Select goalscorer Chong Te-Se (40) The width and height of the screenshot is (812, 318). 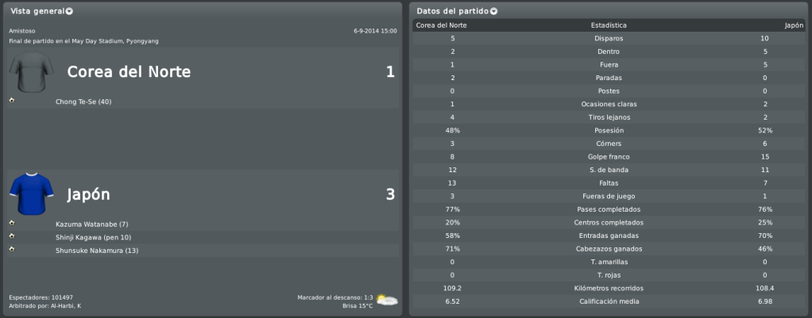pos(83,102)
